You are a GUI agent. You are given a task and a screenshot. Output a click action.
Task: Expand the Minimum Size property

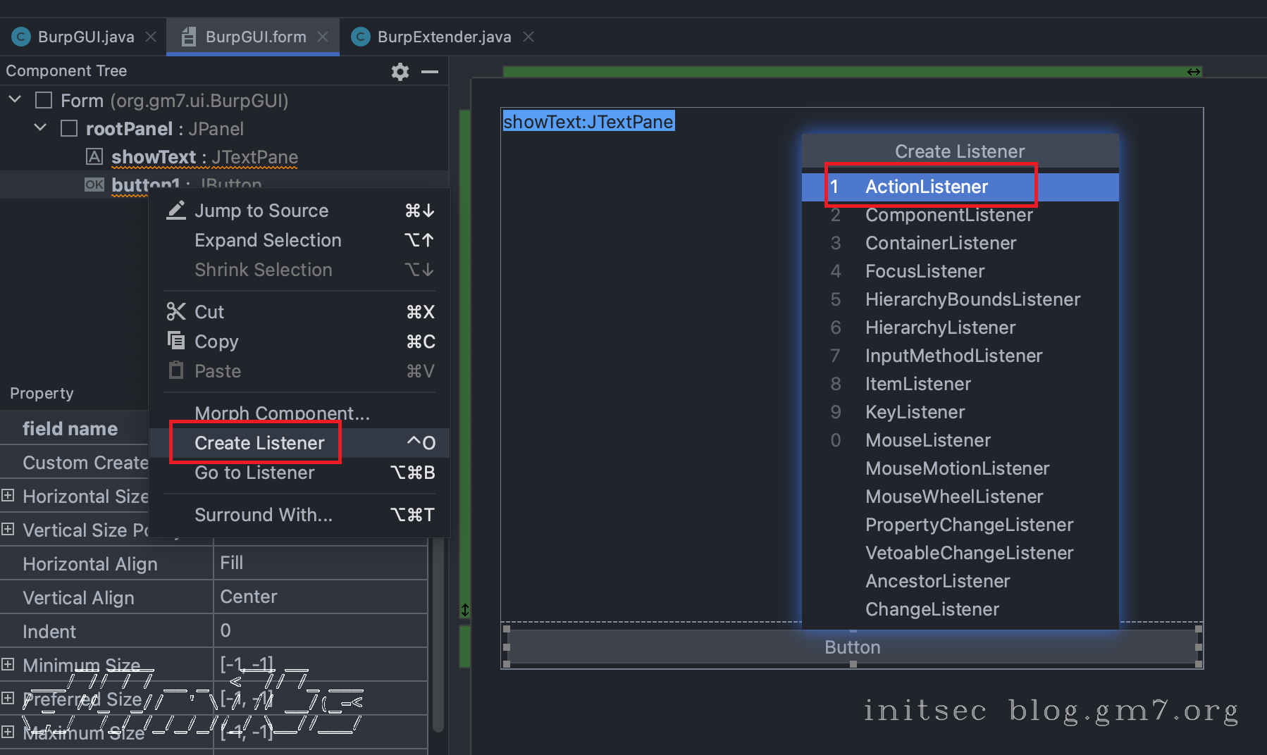click(x=8, y=664)
